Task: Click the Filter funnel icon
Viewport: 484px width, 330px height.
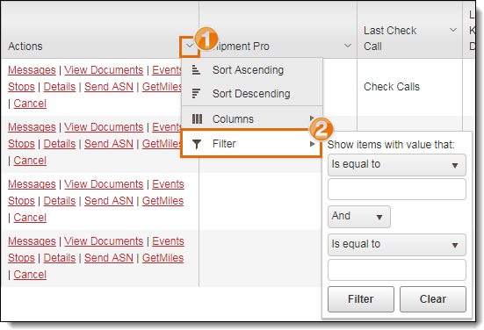Action: [x=197, y=144]
